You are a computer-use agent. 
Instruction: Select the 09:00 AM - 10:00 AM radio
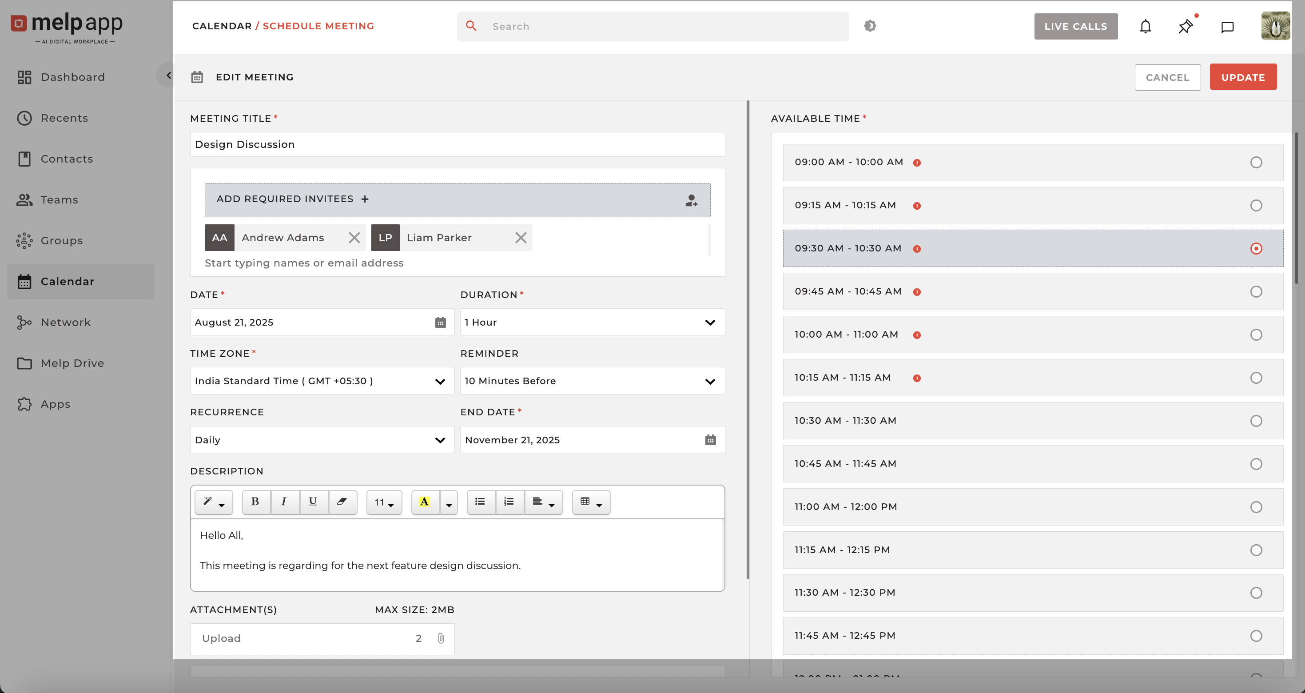[1256, 162]
